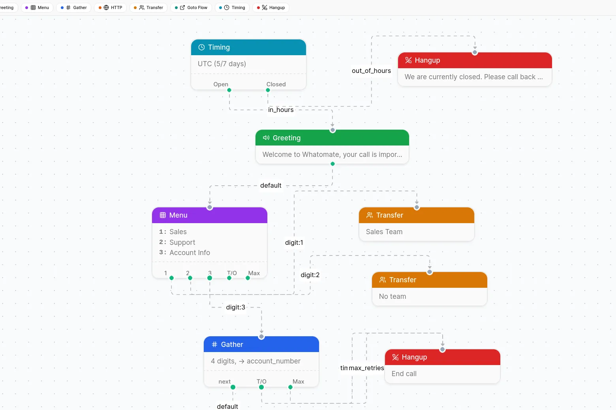The width and height of the screenshot is (616, 410).
Task: Click the Gather node's T/O output handle
Action: (x=261, y=387)
